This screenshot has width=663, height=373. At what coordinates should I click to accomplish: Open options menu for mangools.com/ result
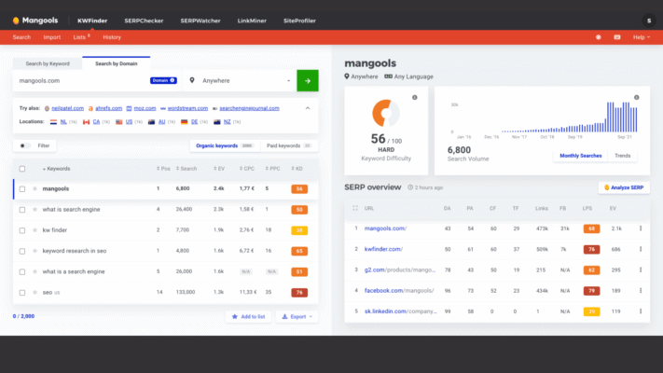point(641,228)
